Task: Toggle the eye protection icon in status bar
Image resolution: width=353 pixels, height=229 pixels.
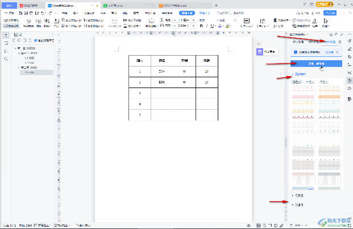Action: pos(248,226)
